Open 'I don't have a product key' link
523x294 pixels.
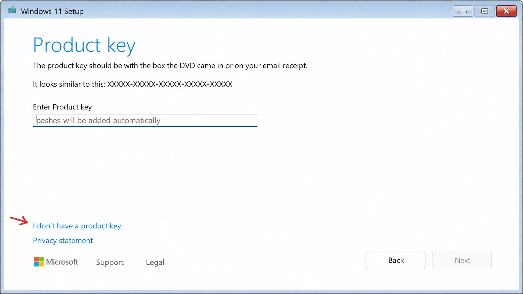coord(77,226)
